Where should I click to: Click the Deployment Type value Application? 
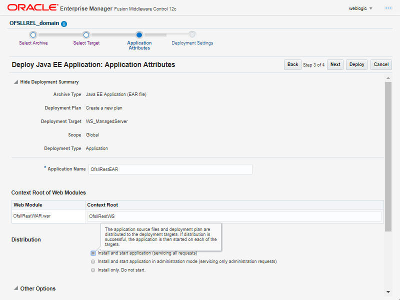tap(96, 148)
